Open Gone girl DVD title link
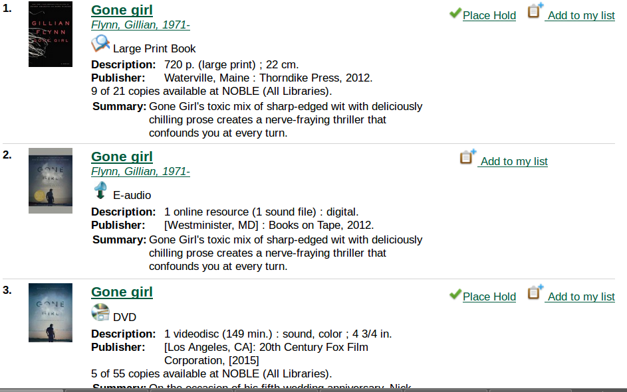627x392 pixels. (122, 292)
